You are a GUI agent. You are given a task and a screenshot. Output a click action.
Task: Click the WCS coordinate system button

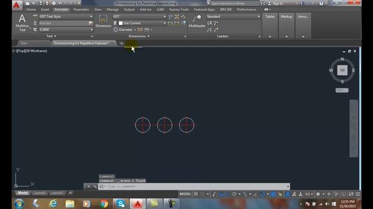click(342, 91)
